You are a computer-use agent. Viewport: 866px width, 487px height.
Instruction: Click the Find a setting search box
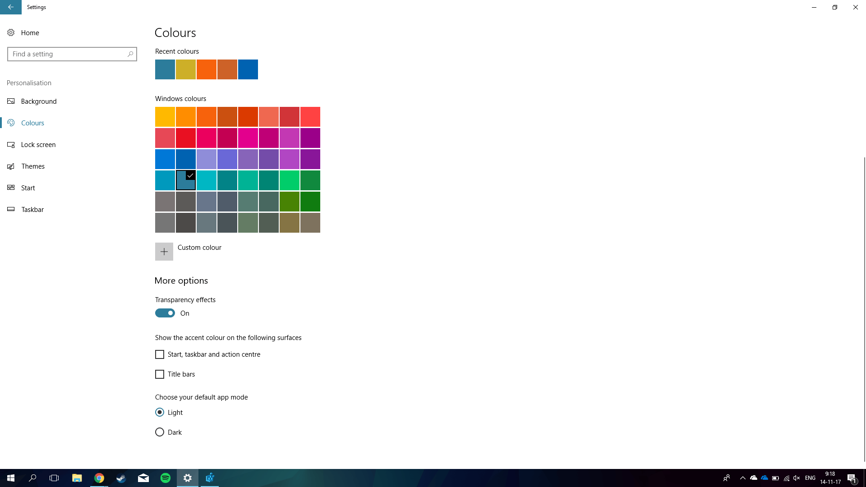68,54
